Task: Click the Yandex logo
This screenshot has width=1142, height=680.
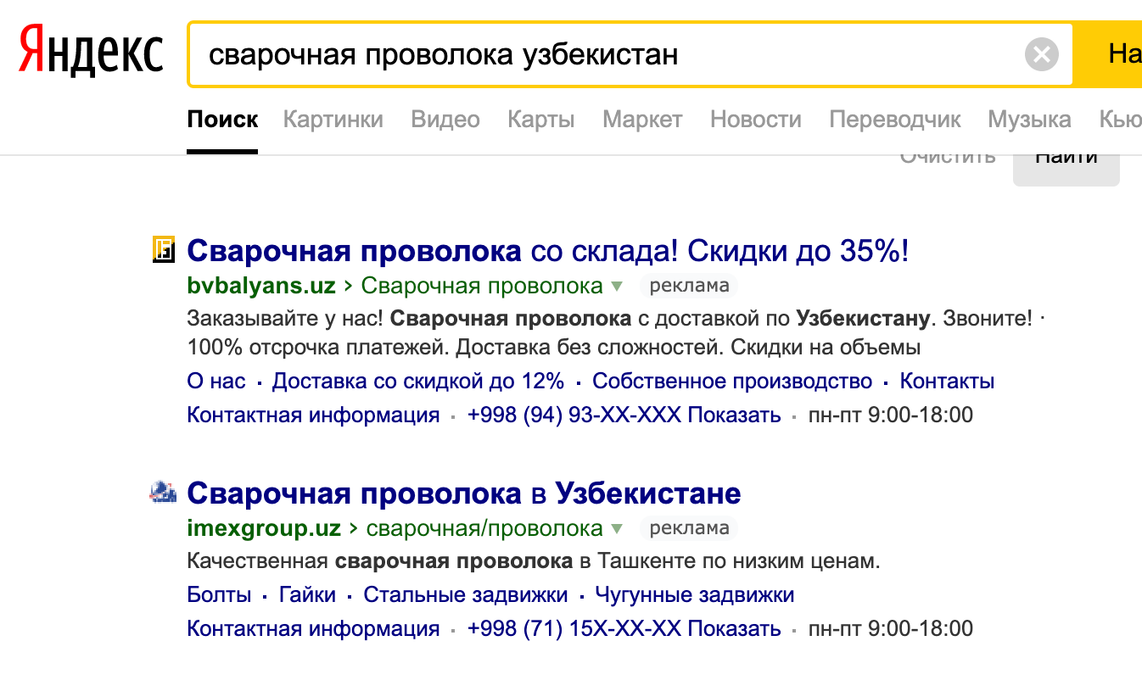Action: [91, 53]
